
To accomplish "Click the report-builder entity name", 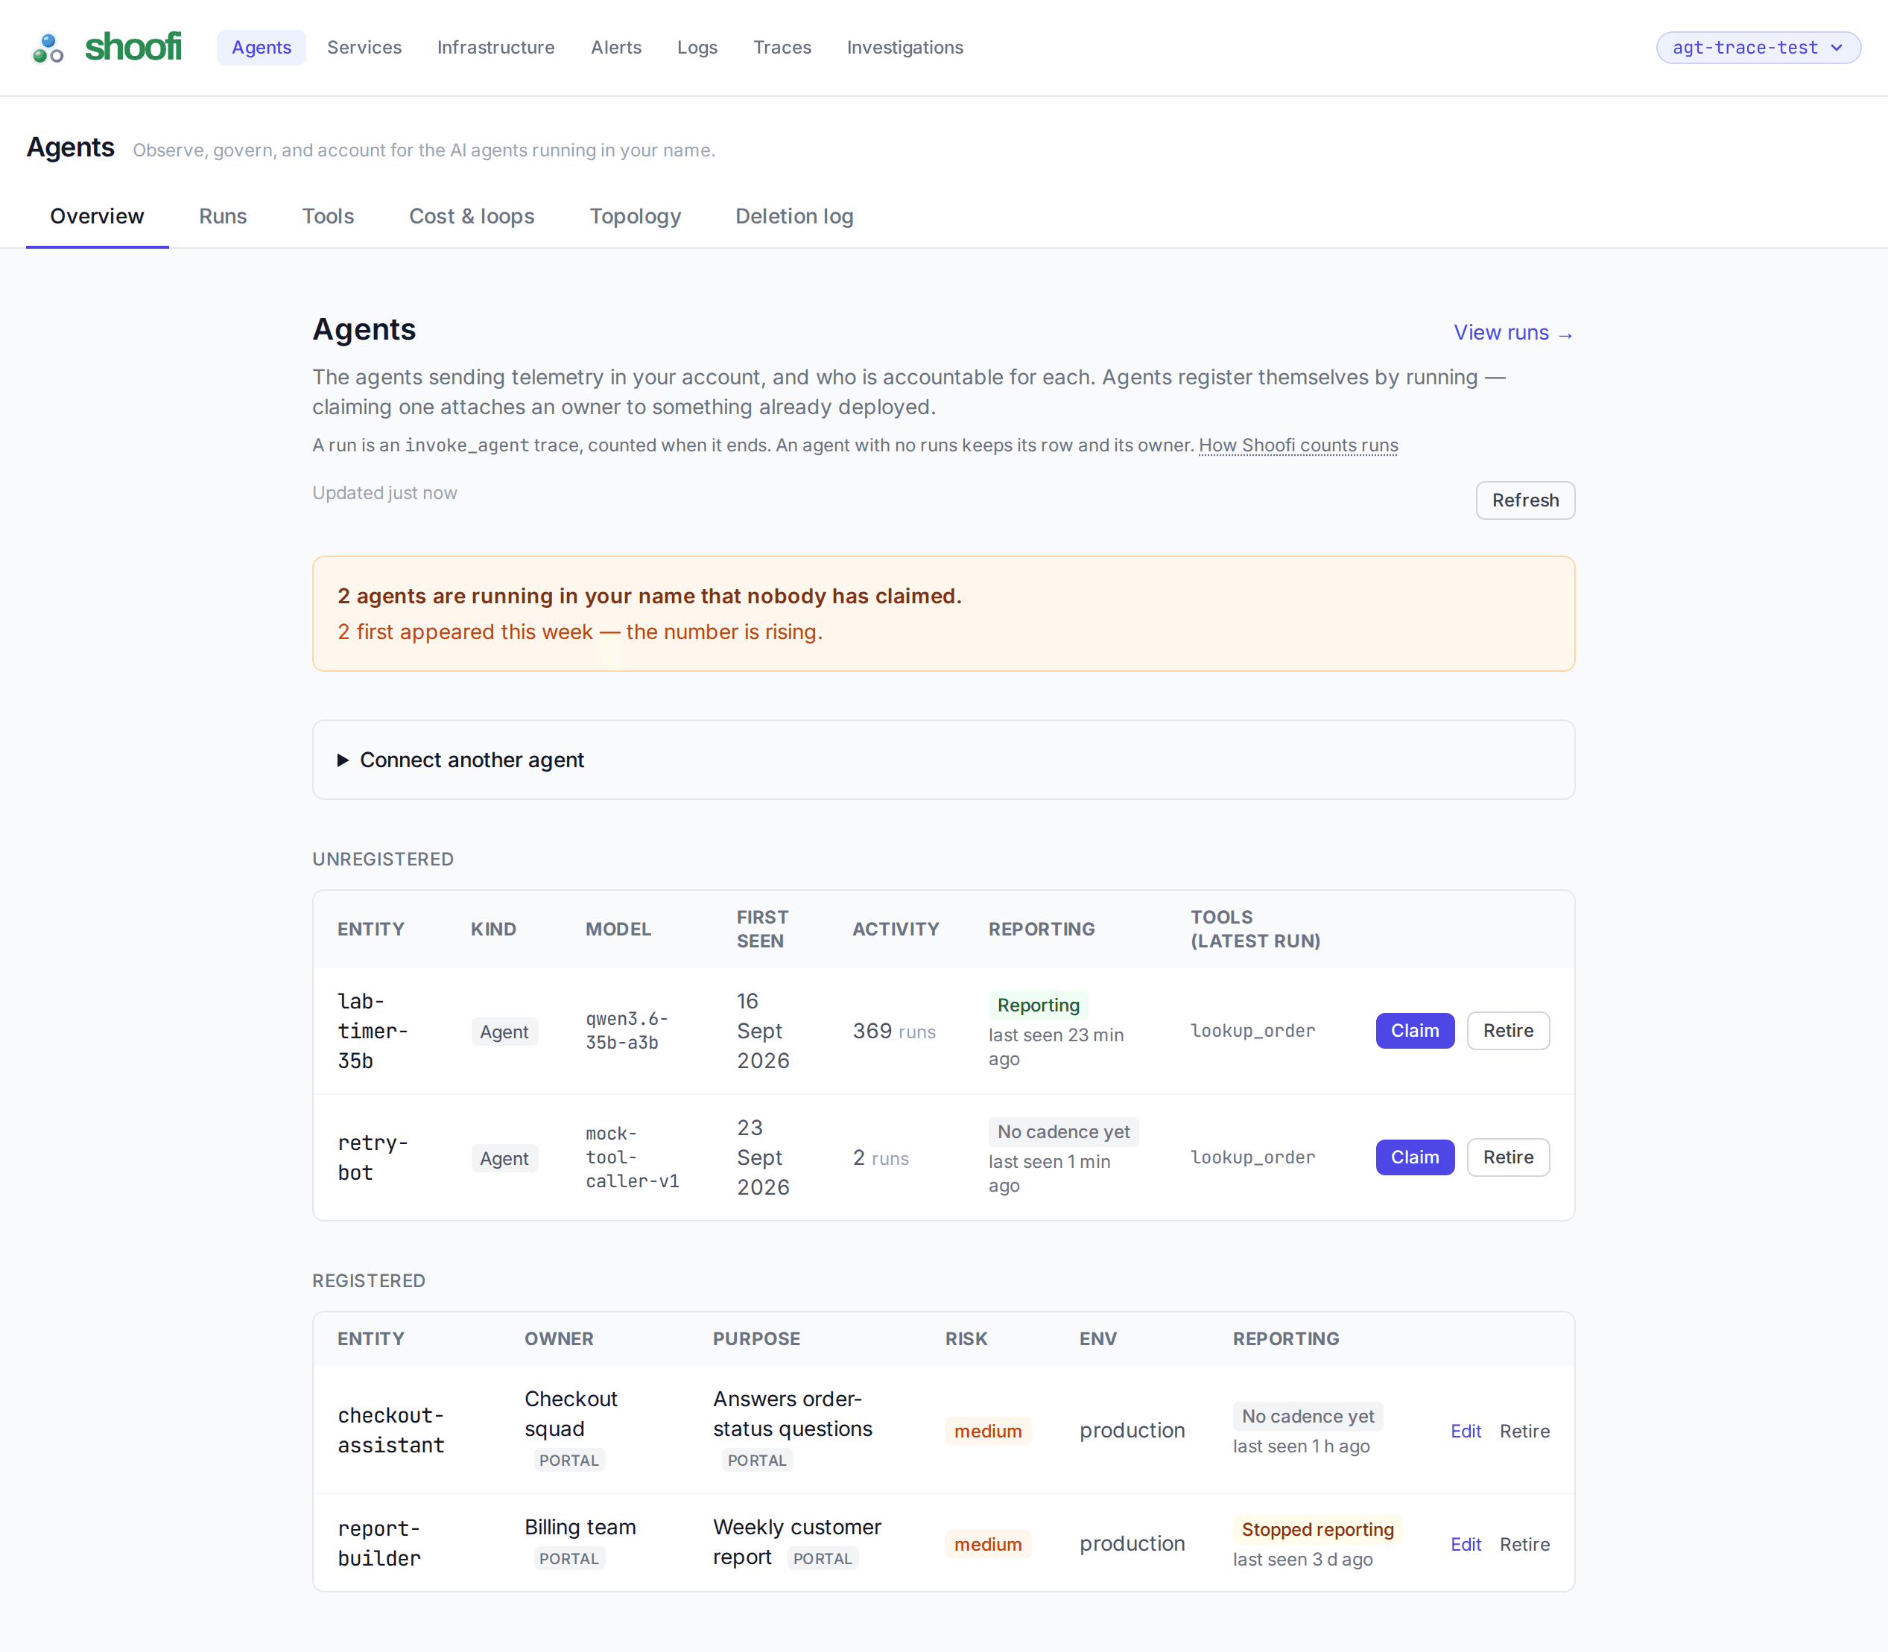I will coord(379,1543).
